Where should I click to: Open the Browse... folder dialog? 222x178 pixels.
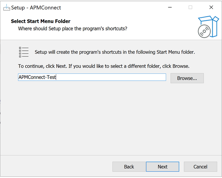187,78
